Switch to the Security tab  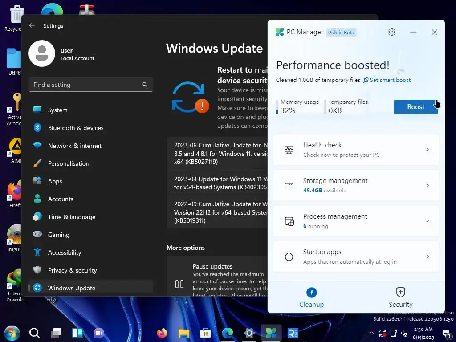pos(400,297)
